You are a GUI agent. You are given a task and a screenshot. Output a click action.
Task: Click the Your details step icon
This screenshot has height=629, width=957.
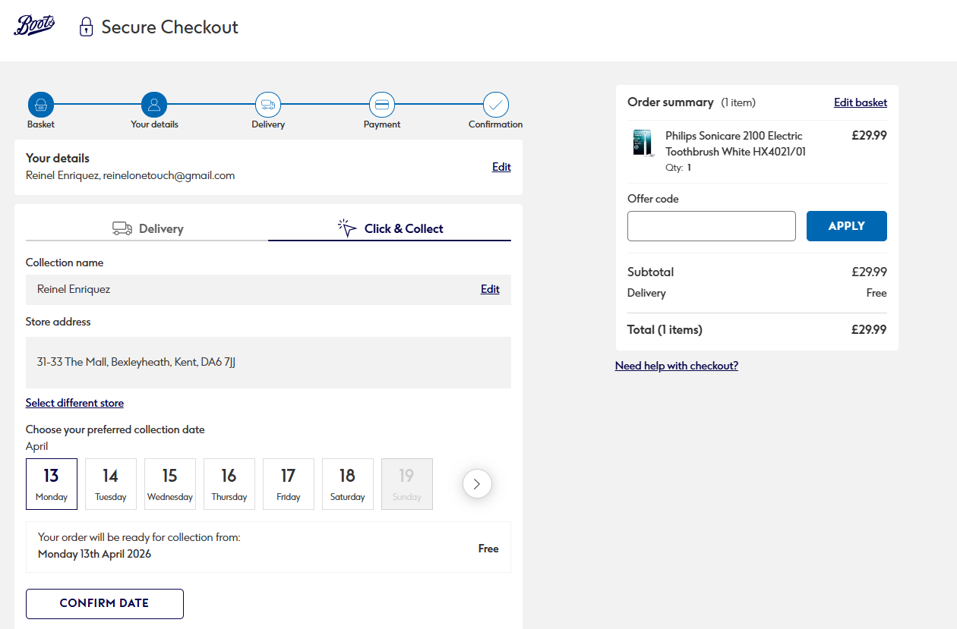pyautogui.click(x=154, y=105)
